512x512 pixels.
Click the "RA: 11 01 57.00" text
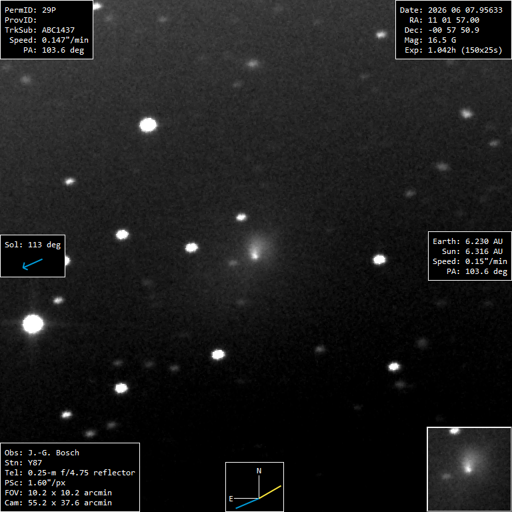point(444,20)
